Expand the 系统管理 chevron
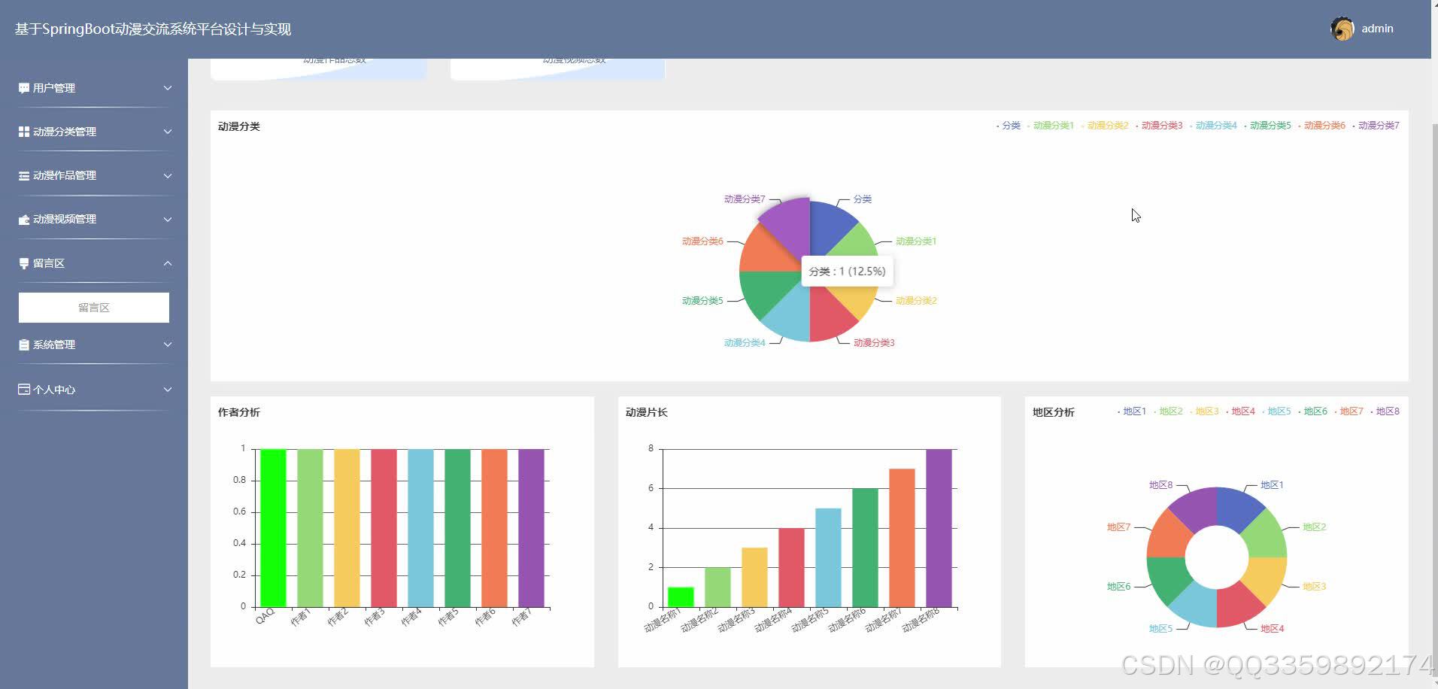 click(x=168, y=344)
